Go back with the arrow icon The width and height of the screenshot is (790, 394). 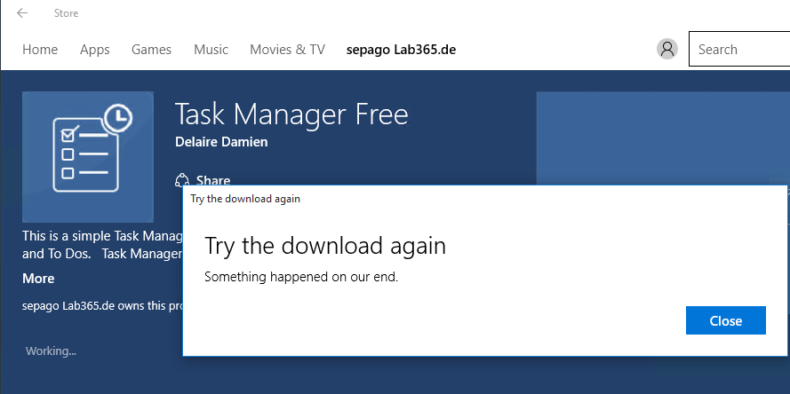click(21, 13)
